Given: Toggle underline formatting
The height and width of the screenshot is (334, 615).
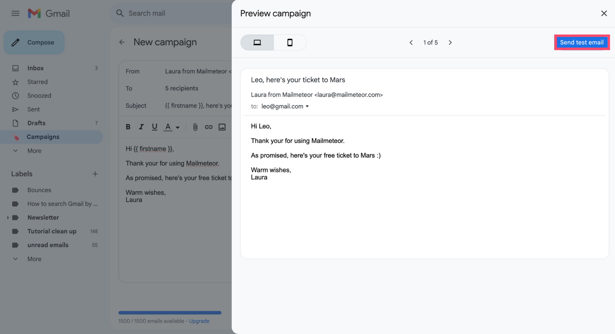Looking at the screenshot, I should pos(154,127).
